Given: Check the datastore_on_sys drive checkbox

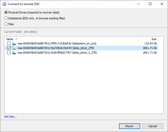Looking at the screenshot, I should (x=9, y=43).
